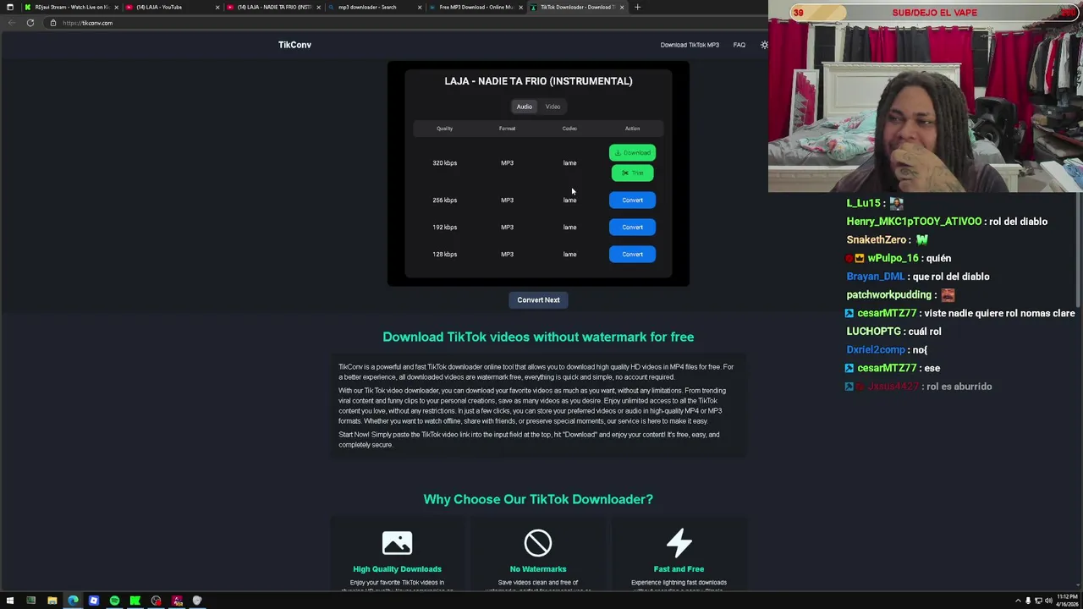Convert the 128 kbps MP3 option
The image size is (1083, 609).
632,255
